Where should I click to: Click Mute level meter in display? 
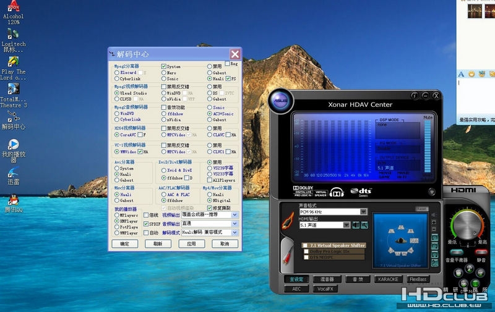(428, 146)
